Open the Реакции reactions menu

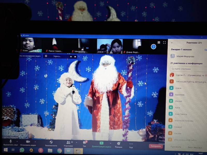pos(119,145)
